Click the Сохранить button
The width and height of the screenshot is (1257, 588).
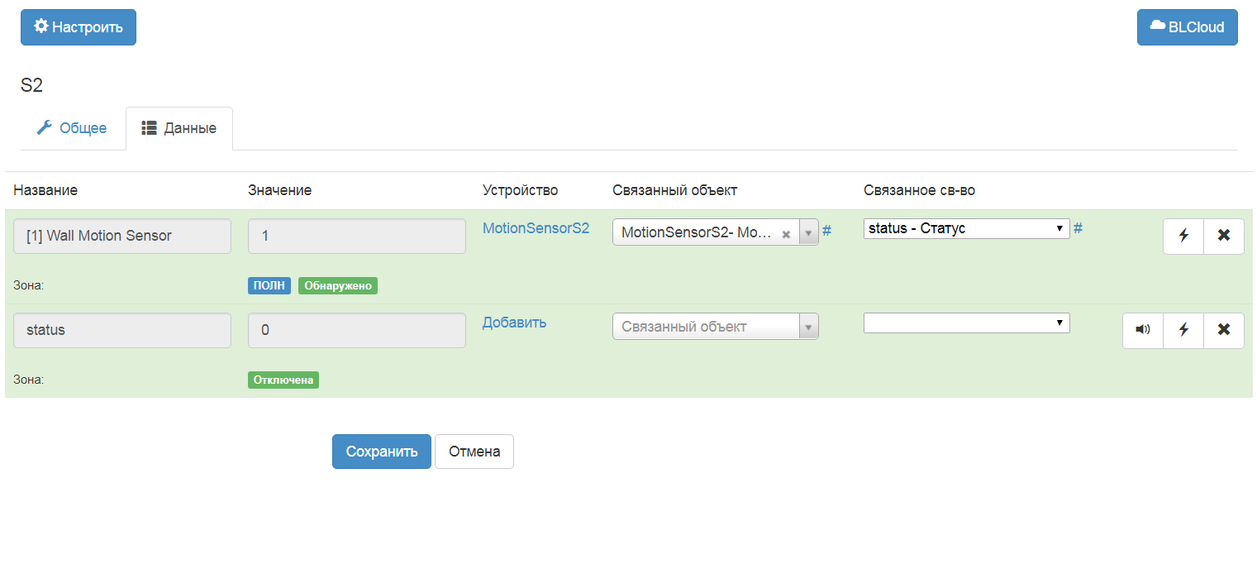pyautogui.click(x=382, y=452)
